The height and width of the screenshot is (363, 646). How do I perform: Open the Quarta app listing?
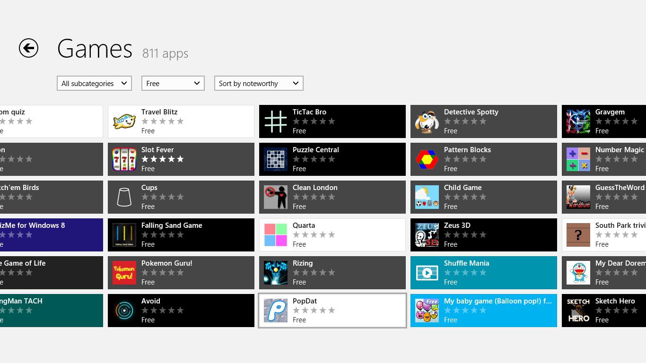(x=332, y=235)
